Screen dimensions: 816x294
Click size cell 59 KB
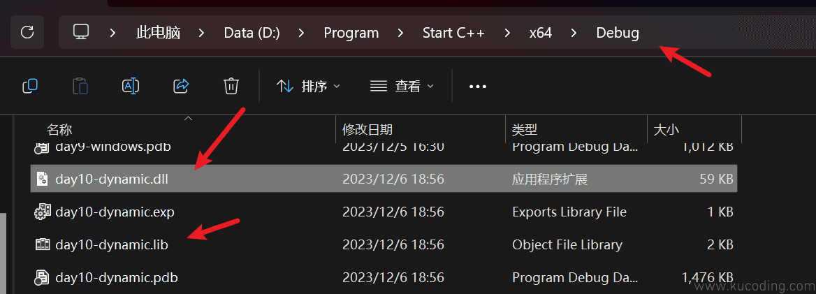[x=716, y=179]
